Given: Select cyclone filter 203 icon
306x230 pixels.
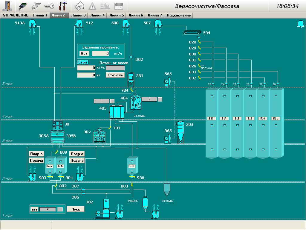Looking at the screenshot, I should pos(180,132).
